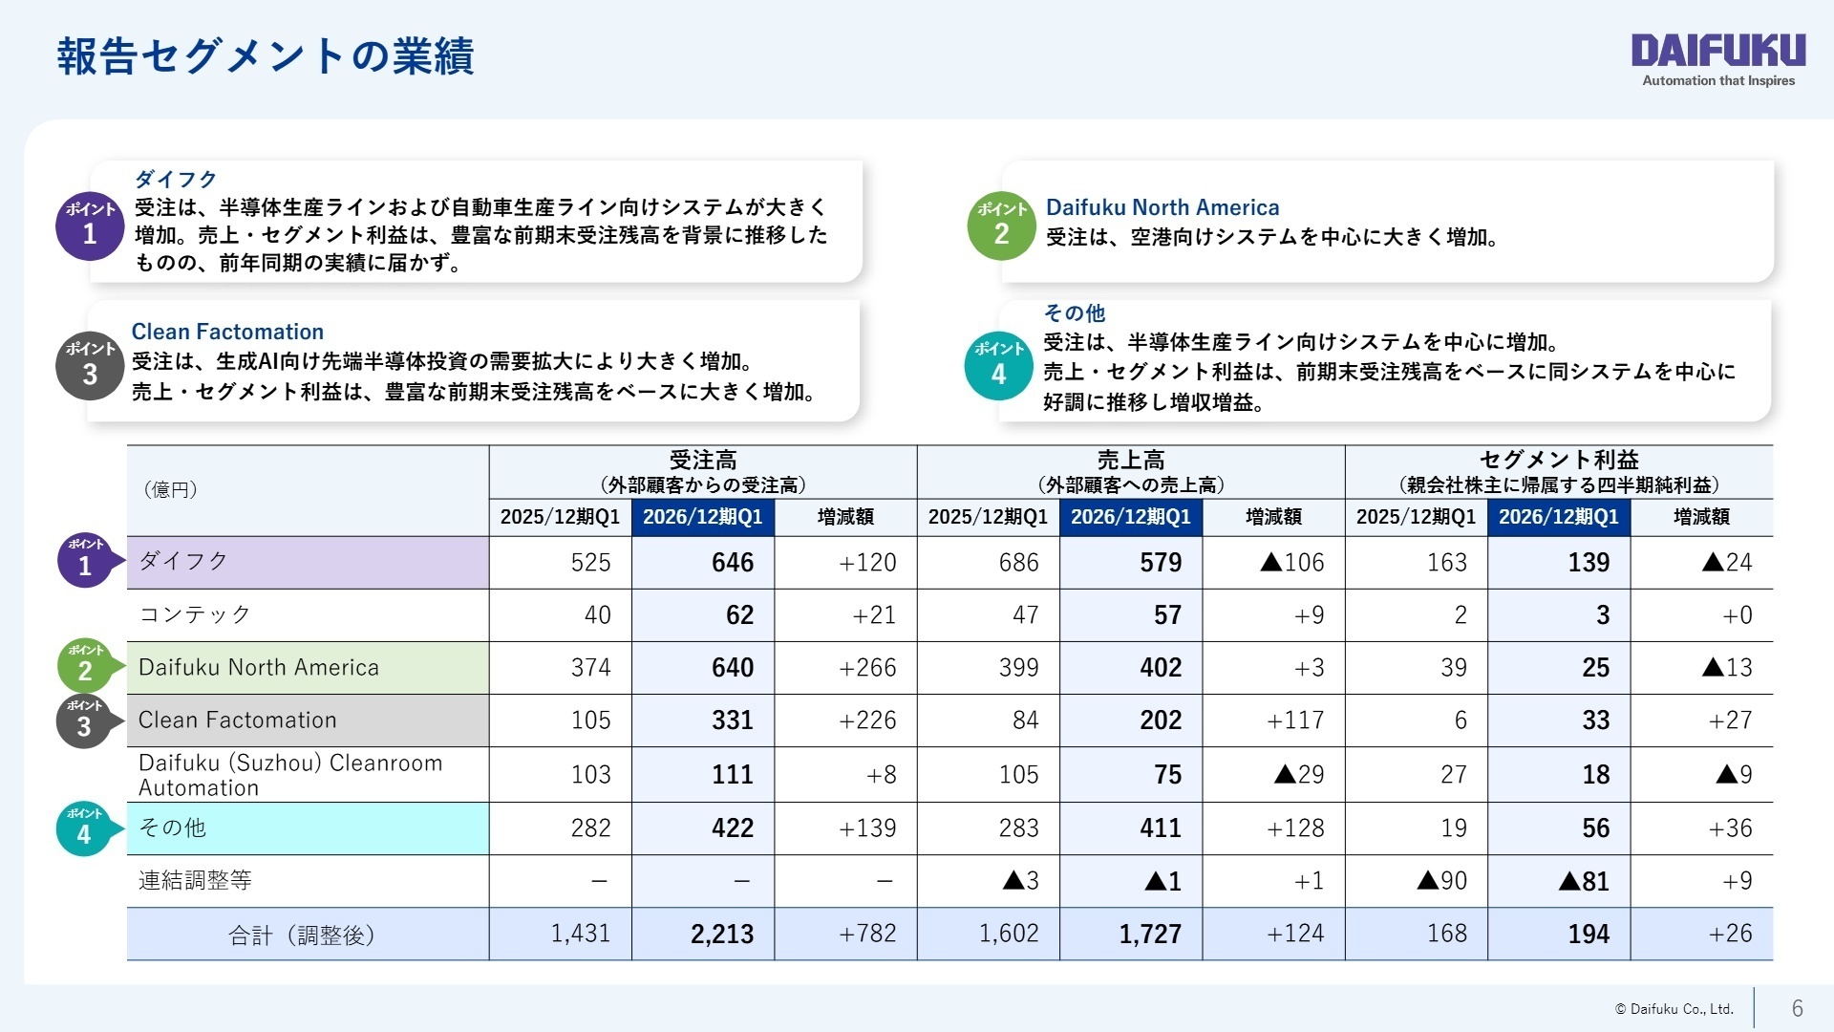Screen dimensions: 1834x1032
Task: Click the © Daifuku Co., Ltd. copyright text
Action: (x=1674, y=1009)
